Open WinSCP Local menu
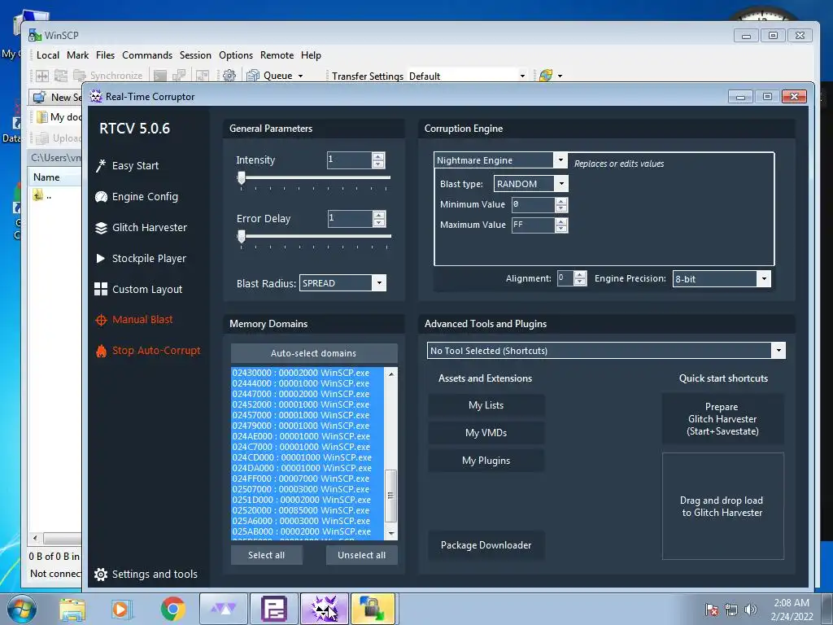Image resolution: width=833 pixels, height=625 pixels. tap(48, 55)
